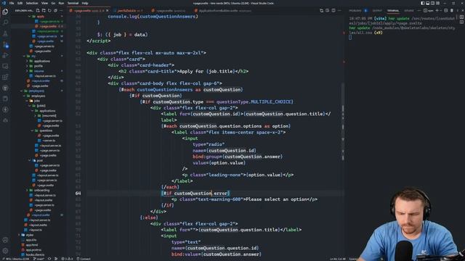
Task: Add a new terminal with plus icon
Action: pos(437,10)
